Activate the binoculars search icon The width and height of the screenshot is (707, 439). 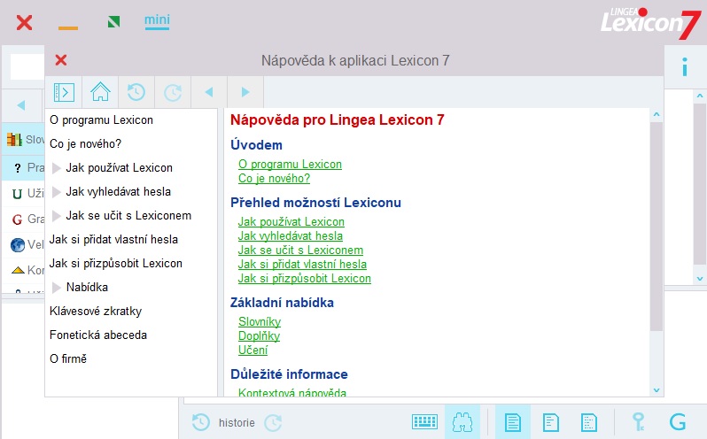(462, 422)
